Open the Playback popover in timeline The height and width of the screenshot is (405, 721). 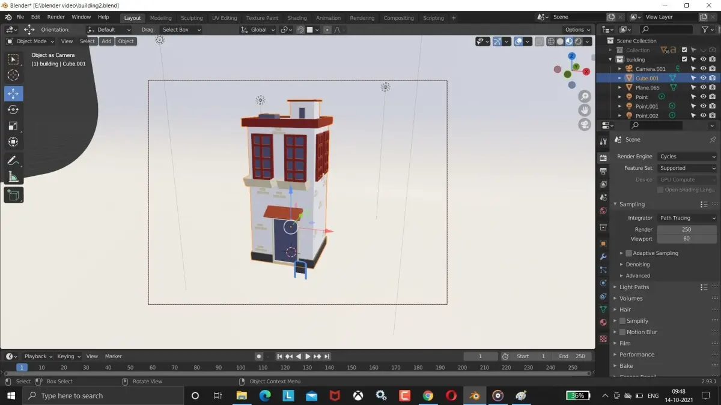coord(38,356)
